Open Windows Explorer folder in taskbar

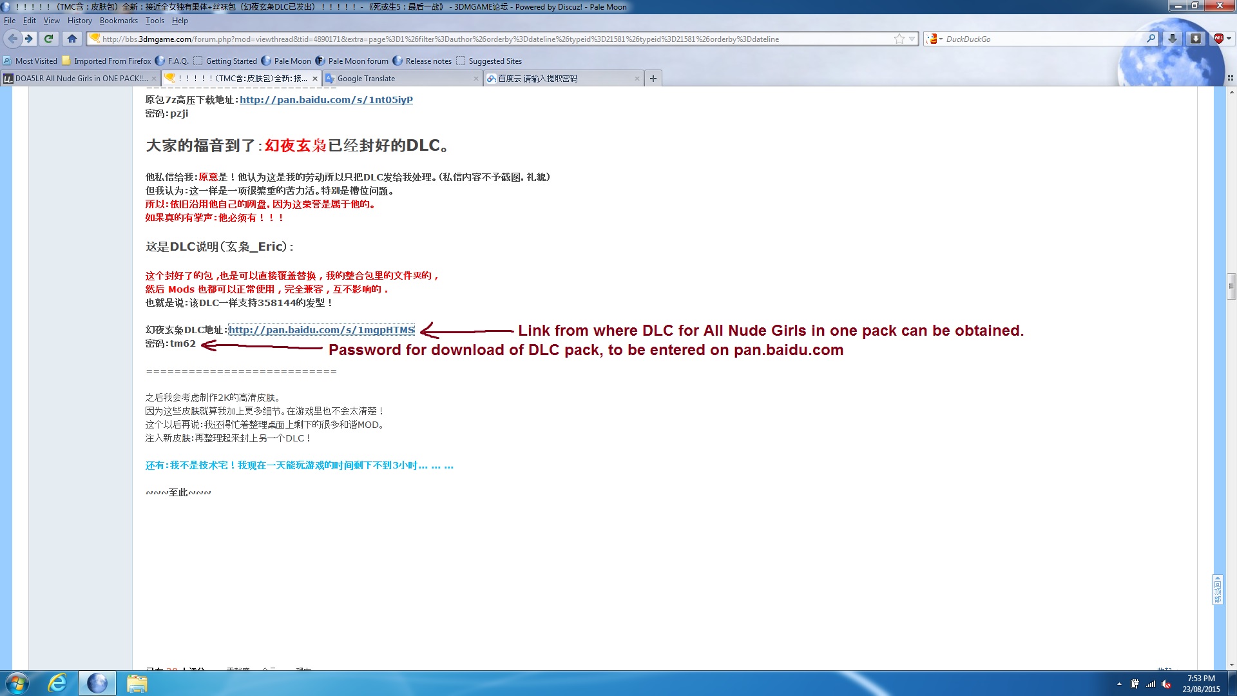[137, 683]
